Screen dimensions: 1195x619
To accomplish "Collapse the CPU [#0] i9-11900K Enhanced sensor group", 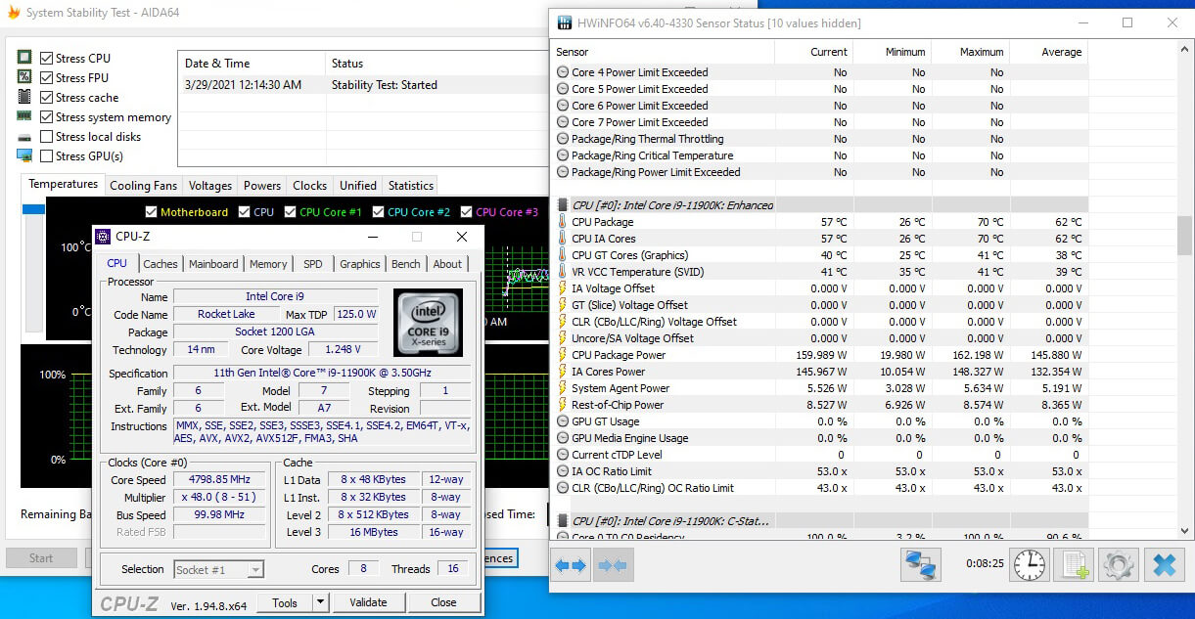I will click(x=562, y=205).
